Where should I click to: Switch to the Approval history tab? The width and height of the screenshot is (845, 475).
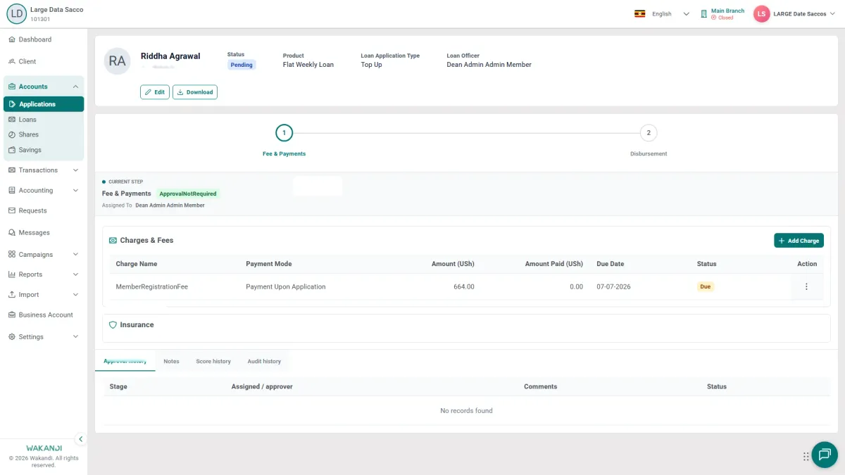point(125,361)
